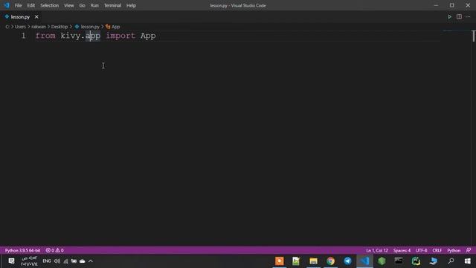Run the Python file with the play icon
This screenshot has height=268, width=476.
pyautogui.click(x=449, y=17)
